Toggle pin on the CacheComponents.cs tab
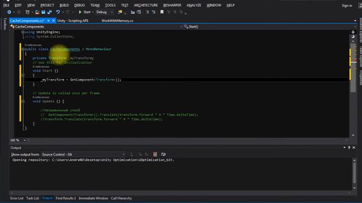 [x=49, y=20]
